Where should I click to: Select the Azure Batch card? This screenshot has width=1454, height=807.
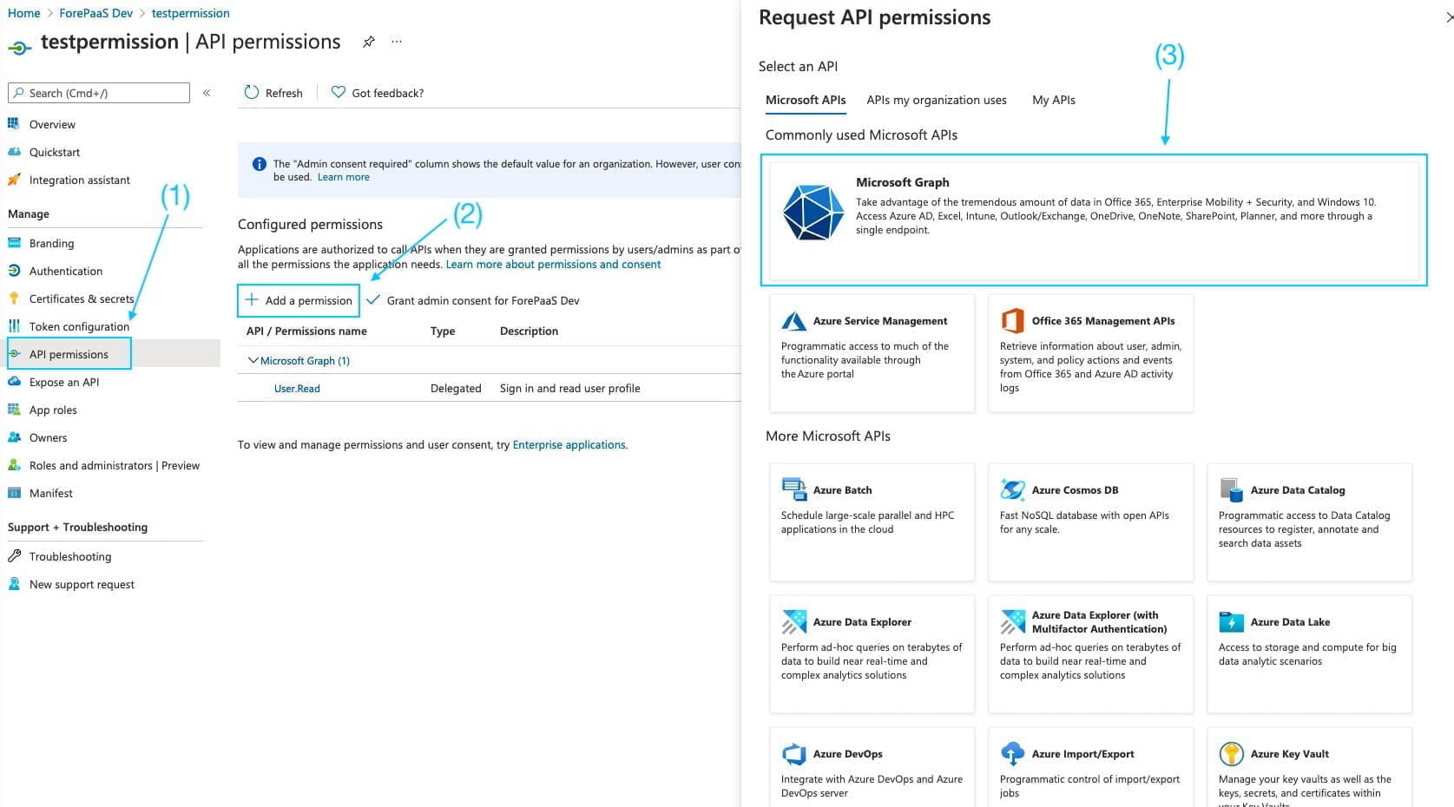872,522
